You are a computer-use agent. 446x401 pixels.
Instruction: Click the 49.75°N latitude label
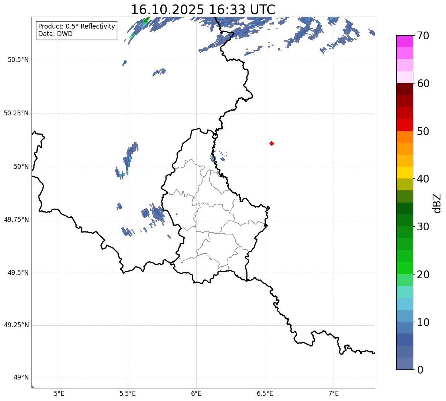tap(16, 220)
